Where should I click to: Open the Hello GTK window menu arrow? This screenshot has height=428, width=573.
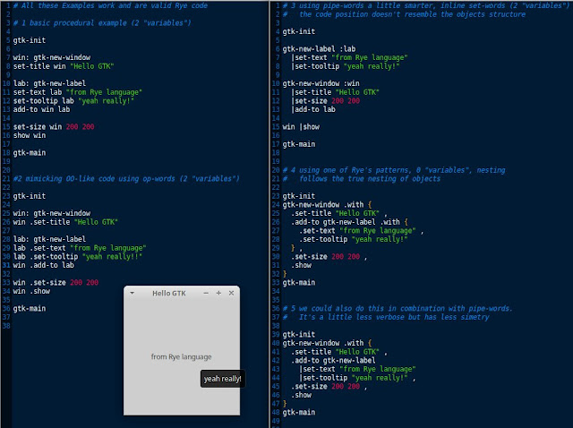click(132, 293)
